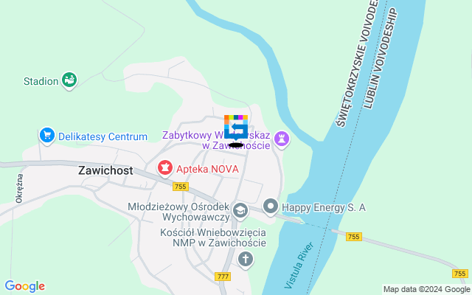Click the Delikatesy Centrum text label
This screenshot has width=472, height=295.
point(103,136)
